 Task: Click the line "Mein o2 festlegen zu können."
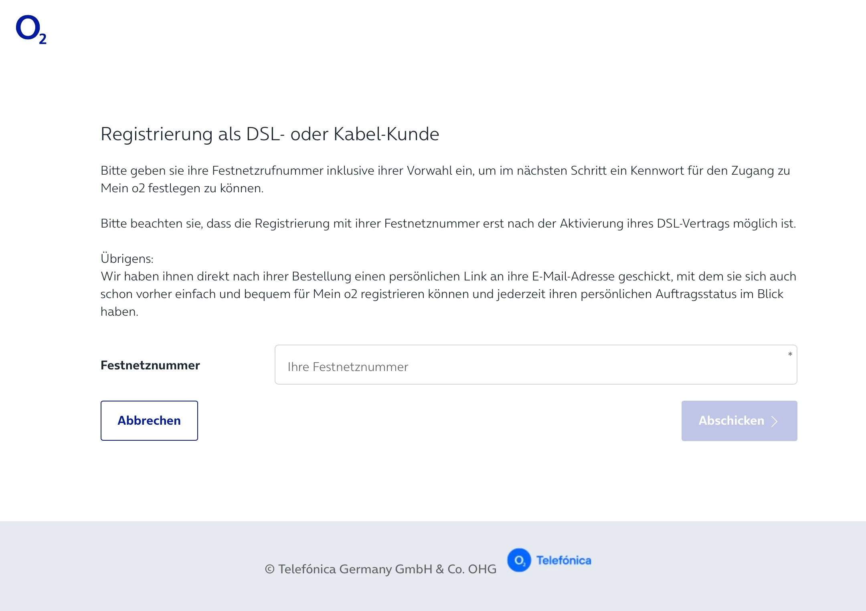coord(182,188)
